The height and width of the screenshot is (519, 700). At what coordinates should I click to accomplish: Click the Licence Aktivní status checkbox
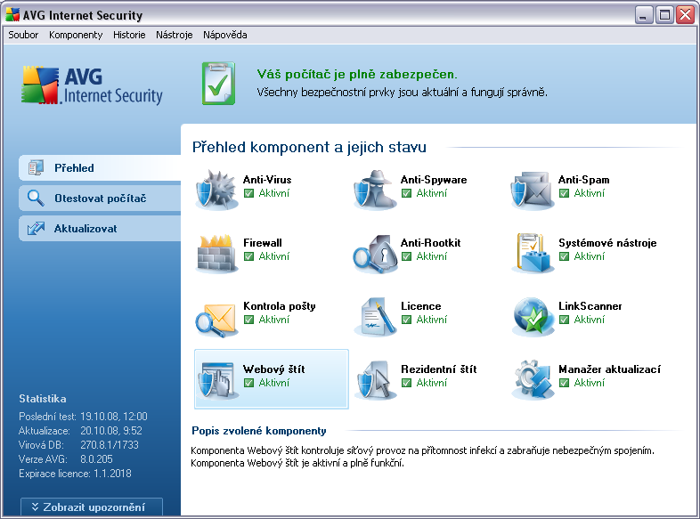click(406, 320)
